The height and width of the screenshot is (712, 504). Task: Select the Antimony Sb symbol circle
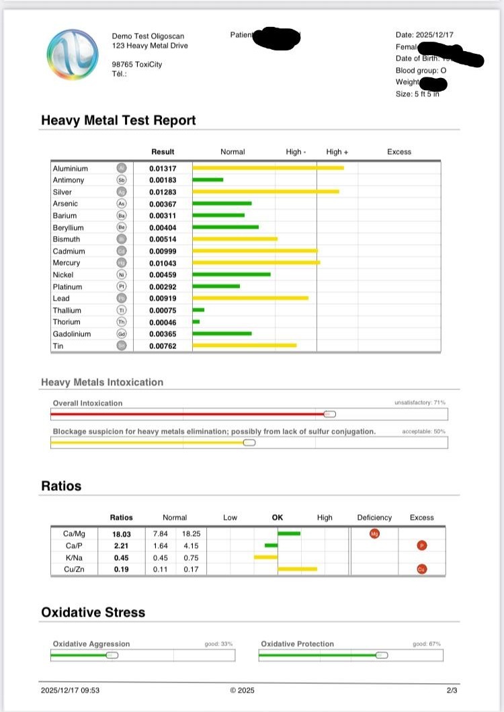122,180
